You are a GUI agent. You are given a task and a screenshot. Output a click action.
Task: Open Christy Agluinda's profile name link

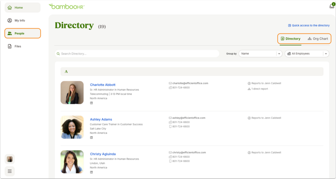coord(103,154)
